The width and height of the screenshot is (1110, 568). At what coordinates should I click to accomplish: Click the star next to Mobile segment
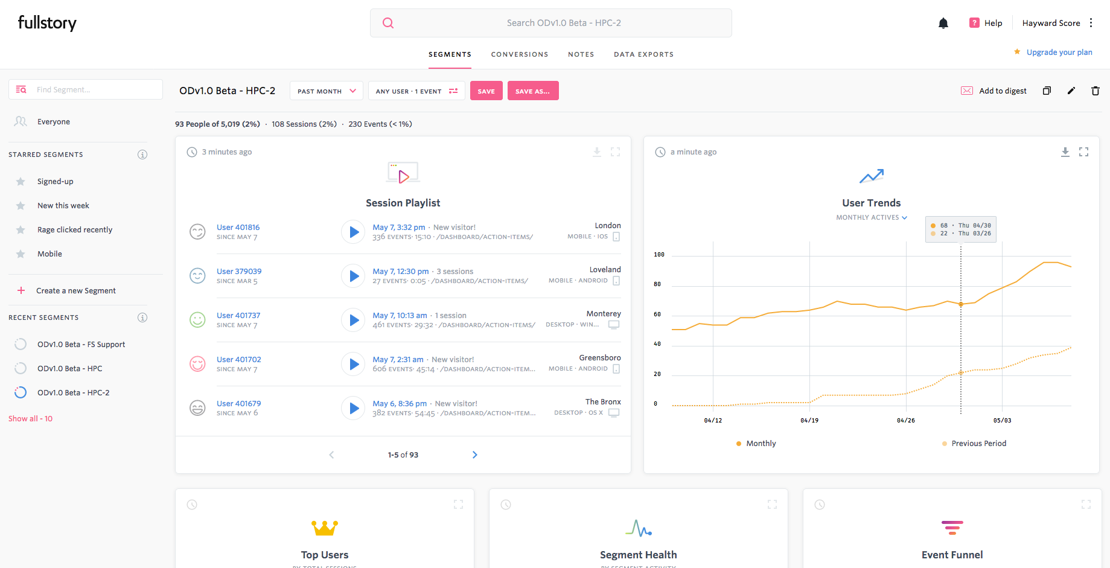click(21, 254)
